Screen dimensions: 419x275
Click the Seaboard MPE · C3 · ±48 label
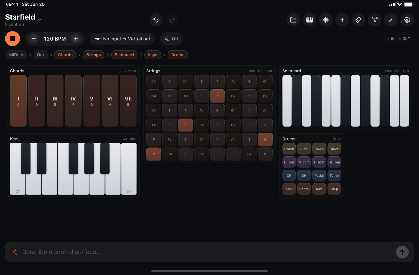click(397, 71)
